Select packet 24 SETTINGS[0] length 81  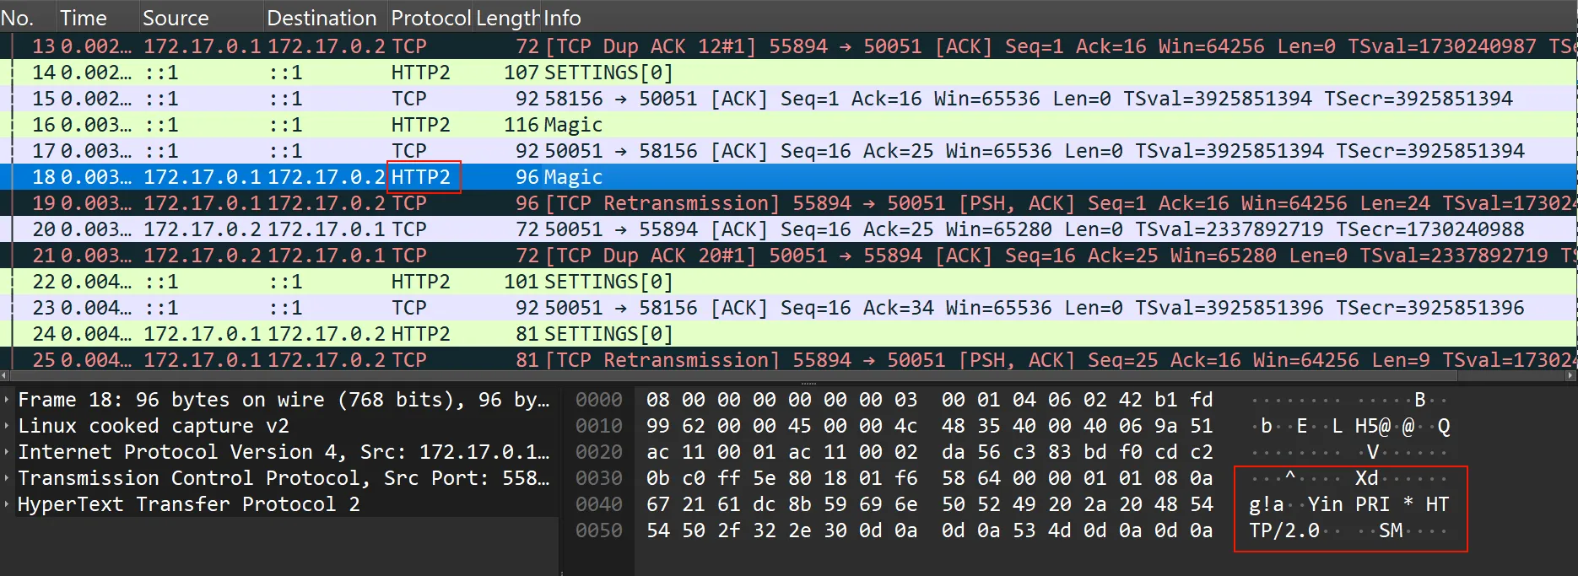pyautogui.click(x=789, y=333)
